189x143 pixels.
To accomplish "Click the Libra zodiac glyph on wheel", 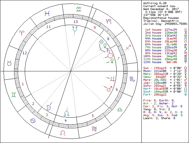I will pyautogui.click(x=120, y=110).
